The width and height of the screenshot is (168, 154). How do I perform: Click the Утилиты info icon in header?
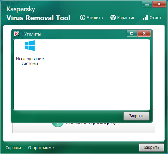click(83, 17)
